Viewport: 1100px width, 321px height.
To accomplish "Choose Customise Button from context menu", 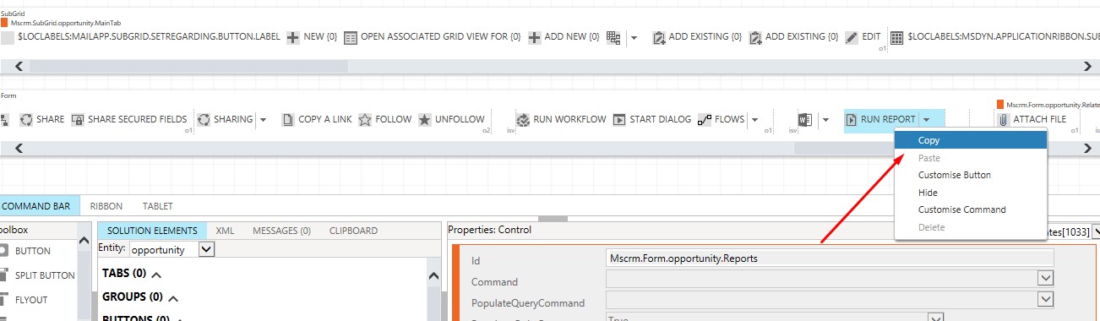I will 971,175.
